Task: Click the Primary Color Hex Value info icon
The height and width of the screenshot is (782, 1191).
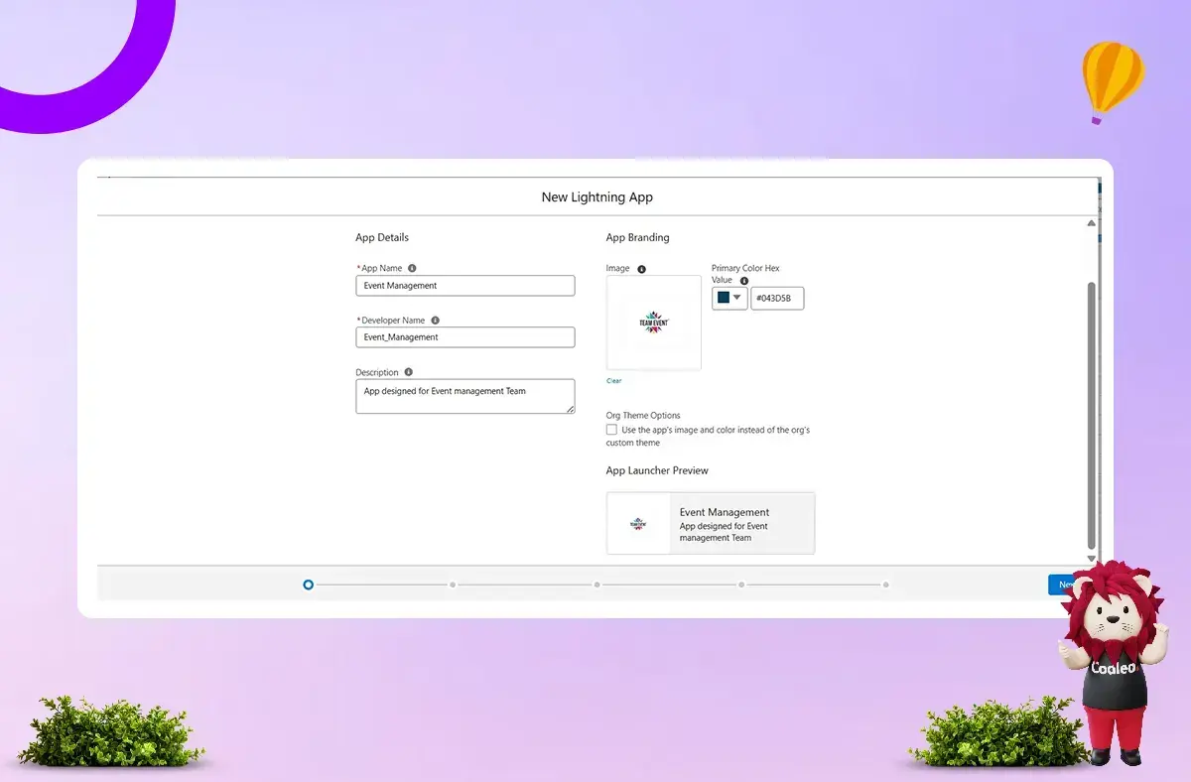Action: tap(744, 281)
